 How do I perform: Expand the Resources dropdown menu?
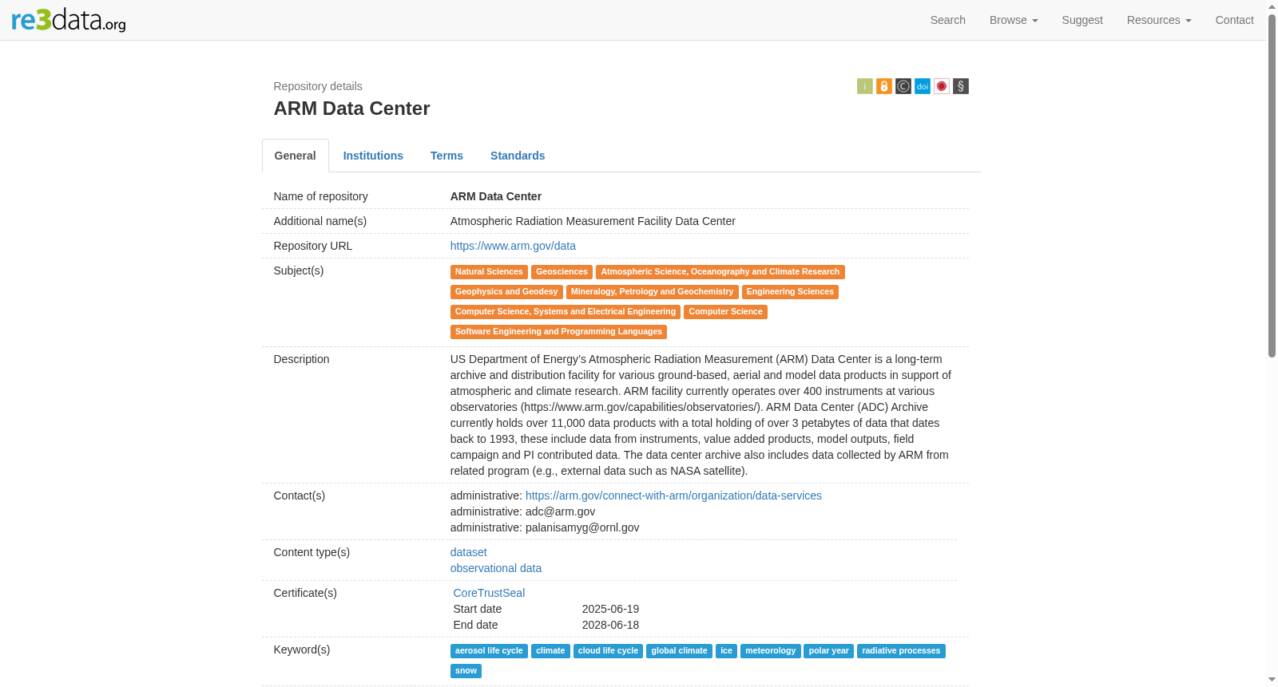pos(1159,20)
